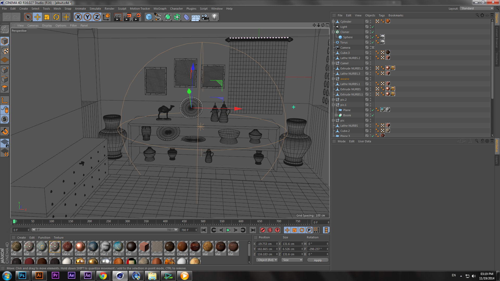
Task: Open the MoGraph menu
Action: click(x=160, y=9)
